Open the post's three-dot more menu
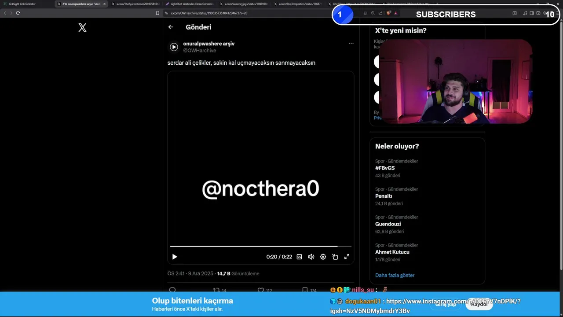 click(x=351, y=43)
